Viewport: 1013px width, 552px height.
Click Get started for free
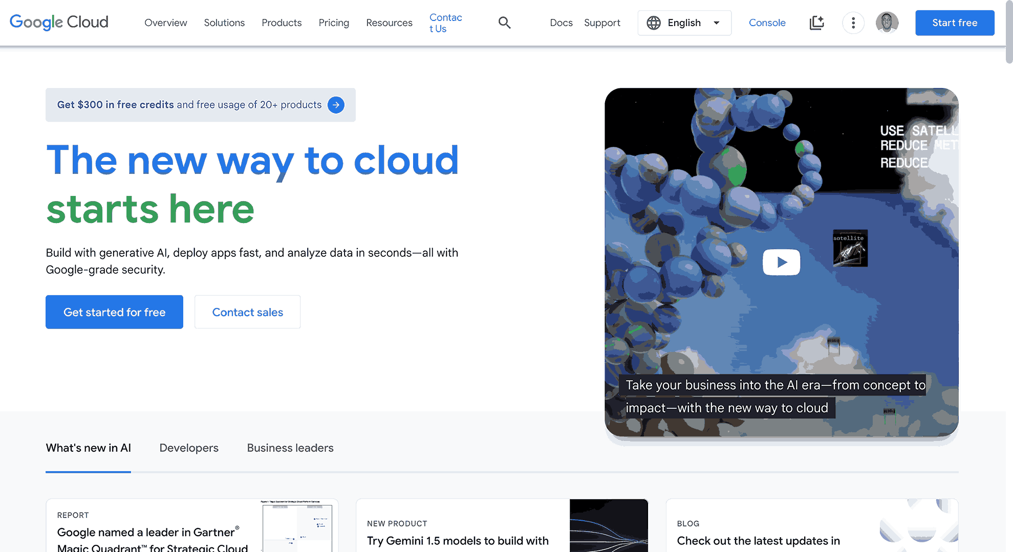click(x=114, y=312)
